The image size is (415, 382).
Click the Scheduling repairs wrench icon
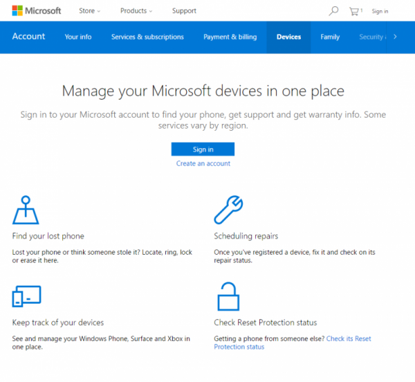(x=228, y=210)
